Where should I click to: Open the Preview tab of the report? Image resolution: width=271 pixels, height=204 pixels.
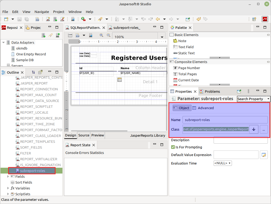pyautogui.click(x=98, y=135)
